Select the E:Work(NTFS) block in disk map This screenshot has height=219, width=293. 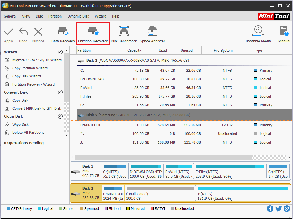point(179,171)
